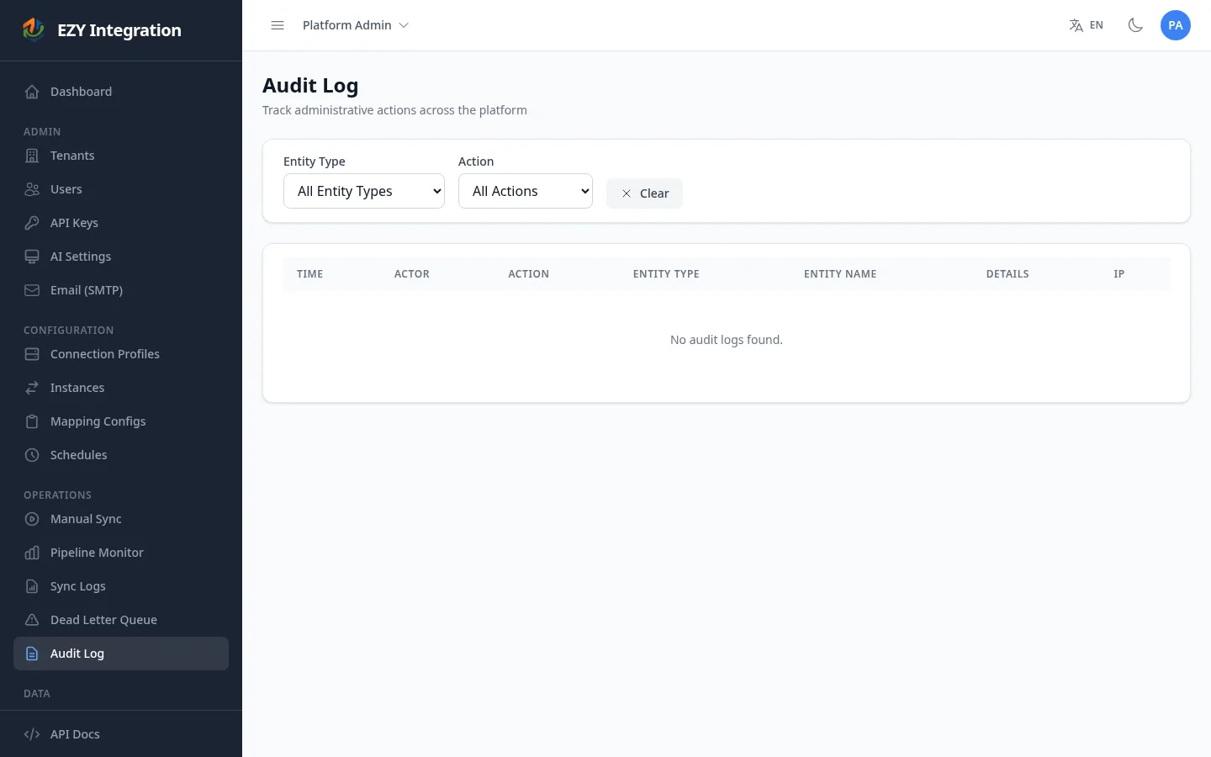Screen dimensions: 1211x757
Task: Click the Email (SMTP) envelope icon
Action: pos(32,290)
